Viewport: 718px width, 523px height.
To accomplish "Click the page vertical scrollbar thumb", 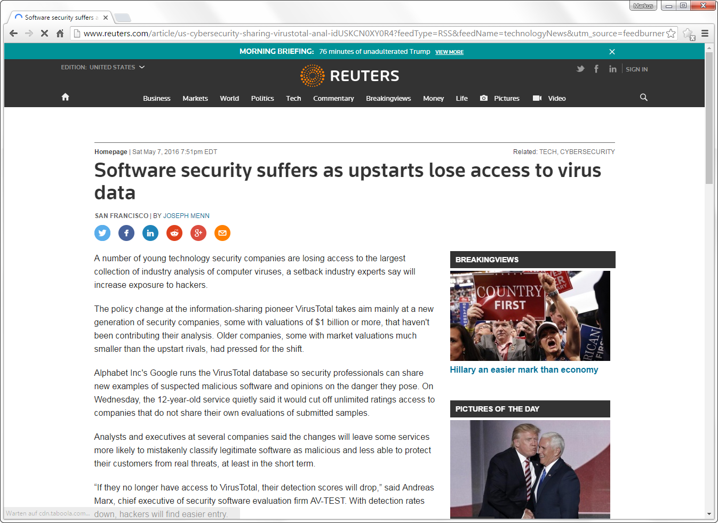I will click(709, 118).
